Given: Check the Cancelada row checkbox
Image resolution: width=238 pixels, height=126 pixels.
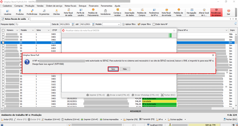Looking at the screenshot, I should coord(3,101).
